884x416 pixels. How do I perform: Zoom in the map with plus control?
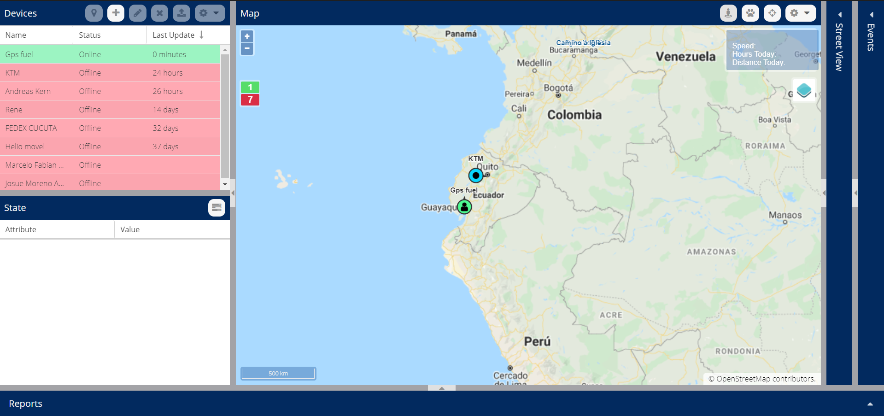247,36
